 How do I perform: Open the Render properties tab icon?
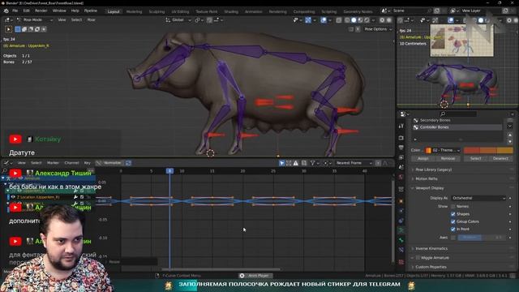(x=401, y=138)
